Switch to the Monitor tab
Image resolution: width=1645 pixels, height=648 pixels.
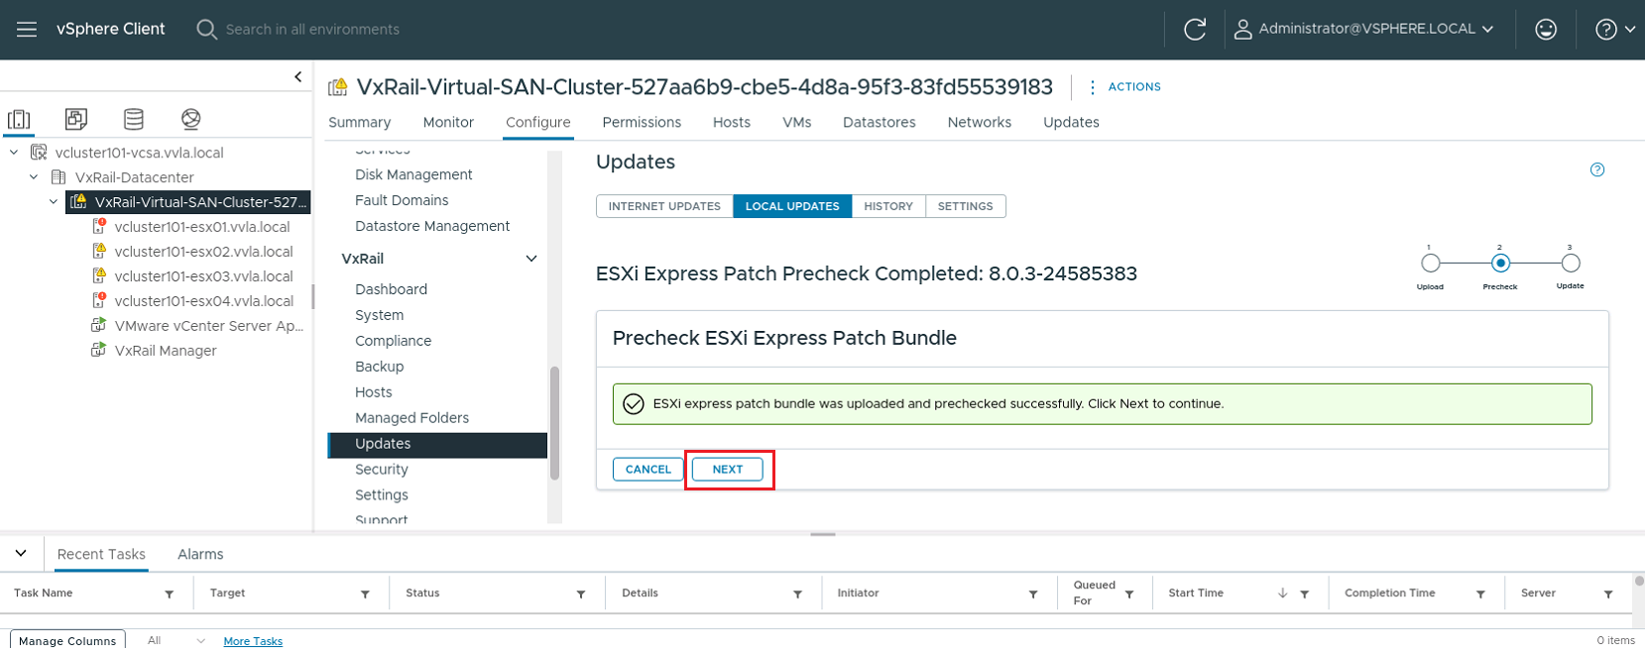448,122
